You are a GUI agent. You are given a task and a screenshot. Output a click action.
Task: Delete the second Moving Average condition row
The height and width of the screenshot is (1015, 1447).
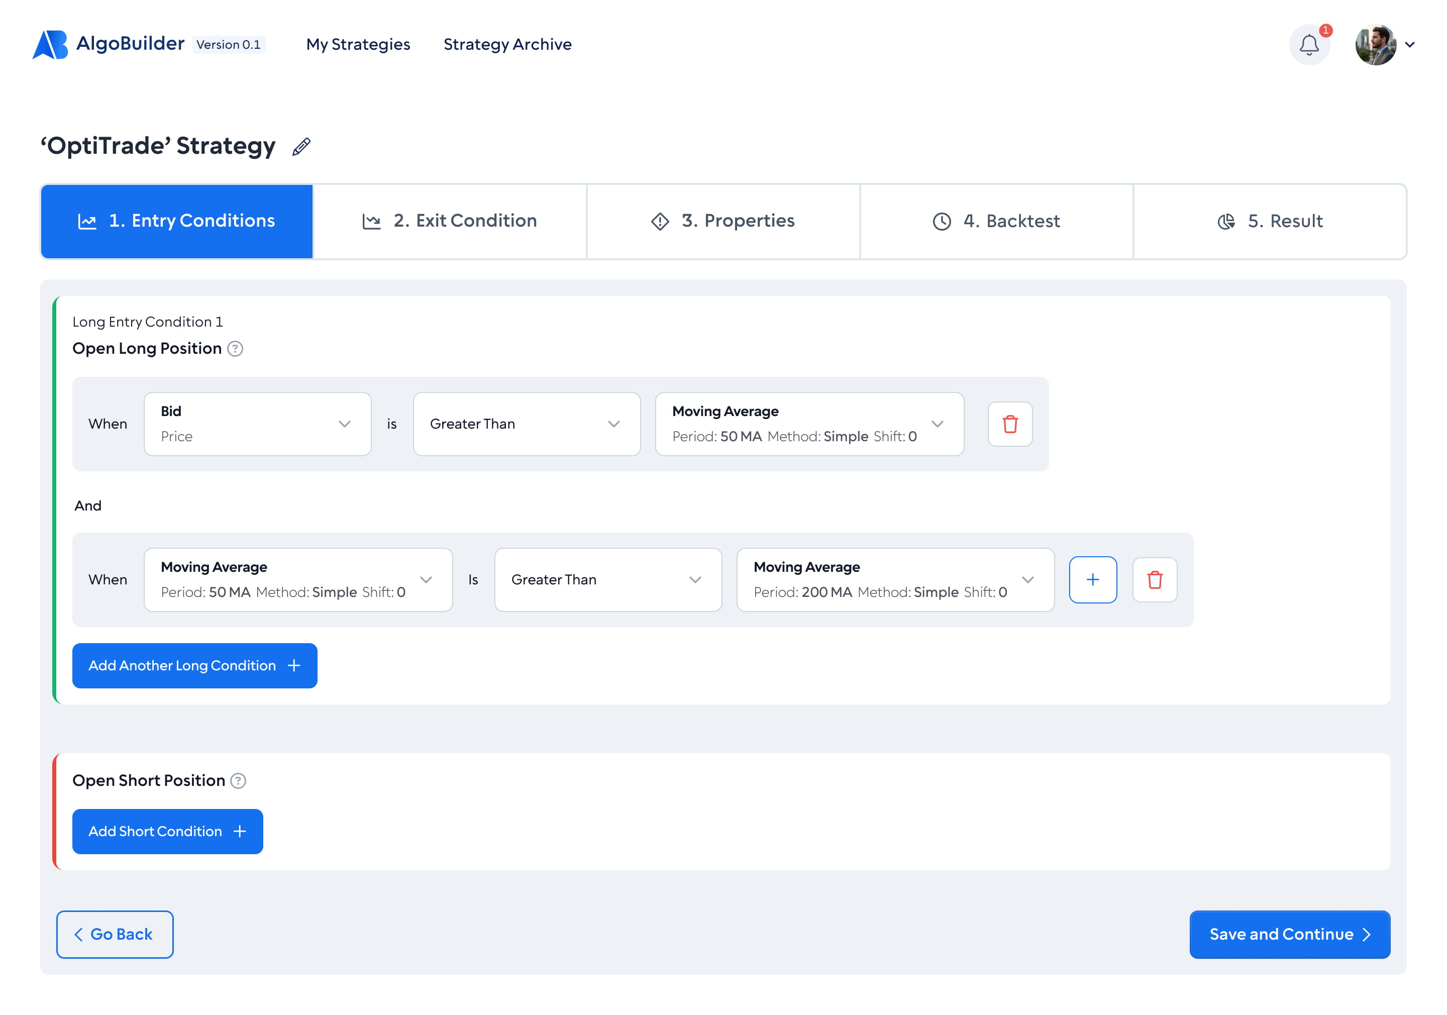tap(1155, 579)
